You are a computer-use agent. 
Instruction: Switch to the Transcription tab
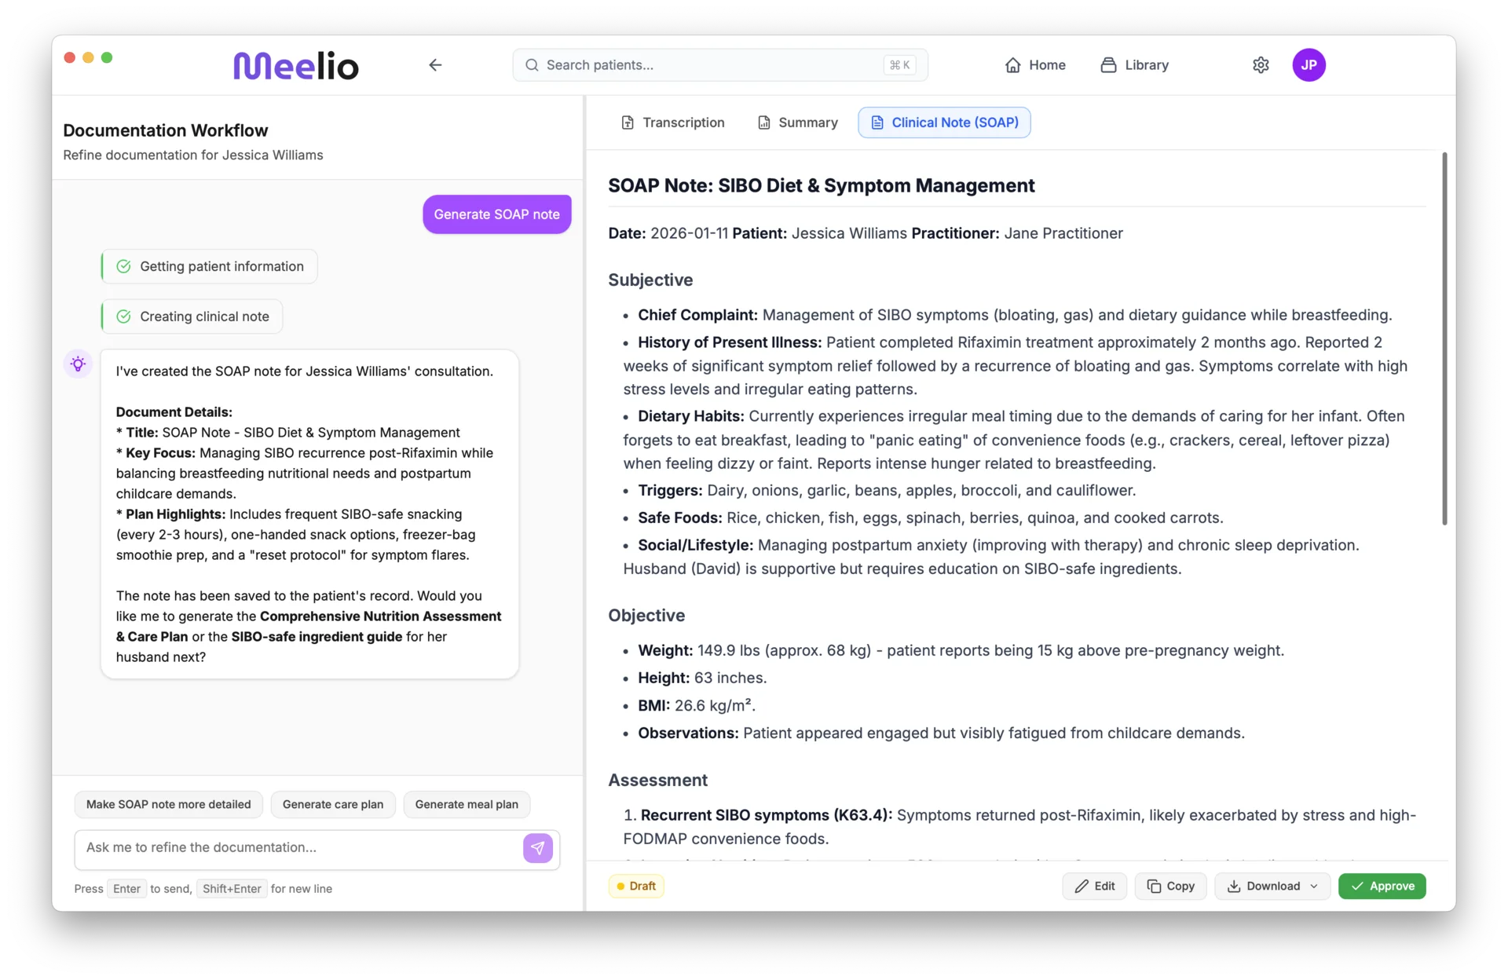(x=672, y=122)
